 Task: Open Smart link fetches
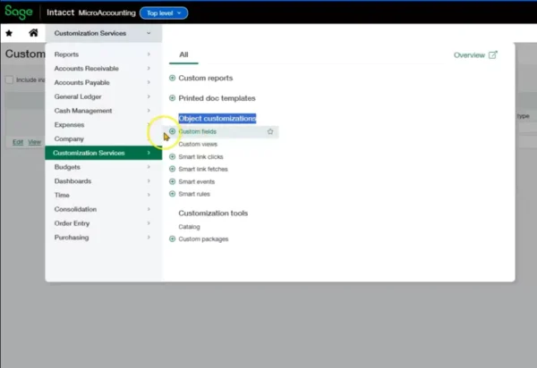tap(203, 169)
